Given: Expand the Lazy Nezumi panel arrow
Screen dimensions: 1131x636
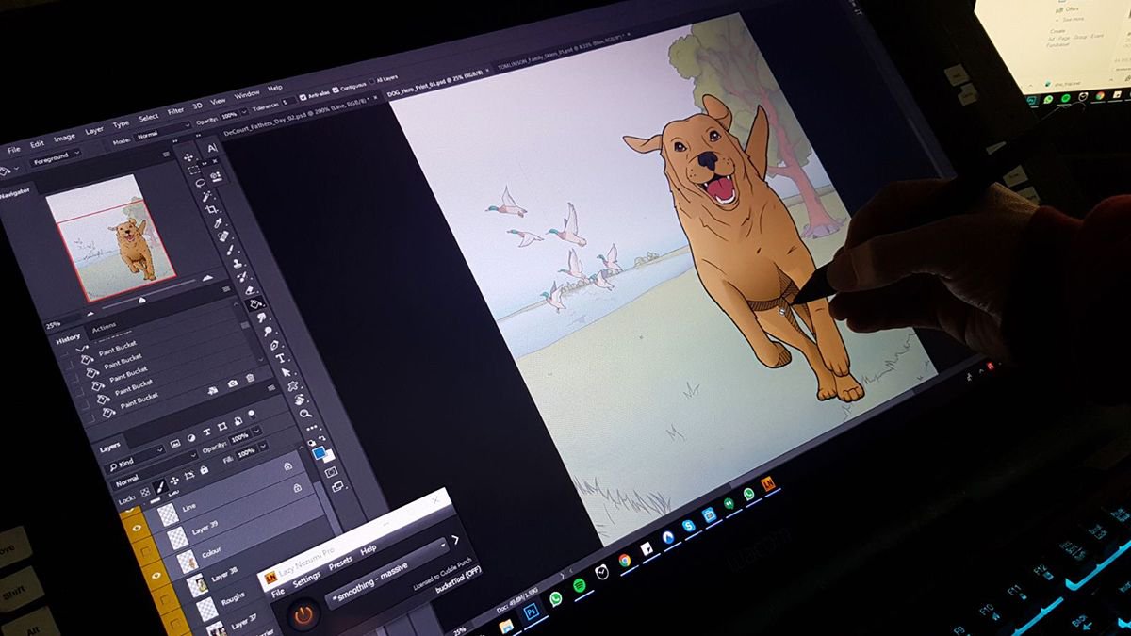Looking at the screenshot, I should 455,540.
